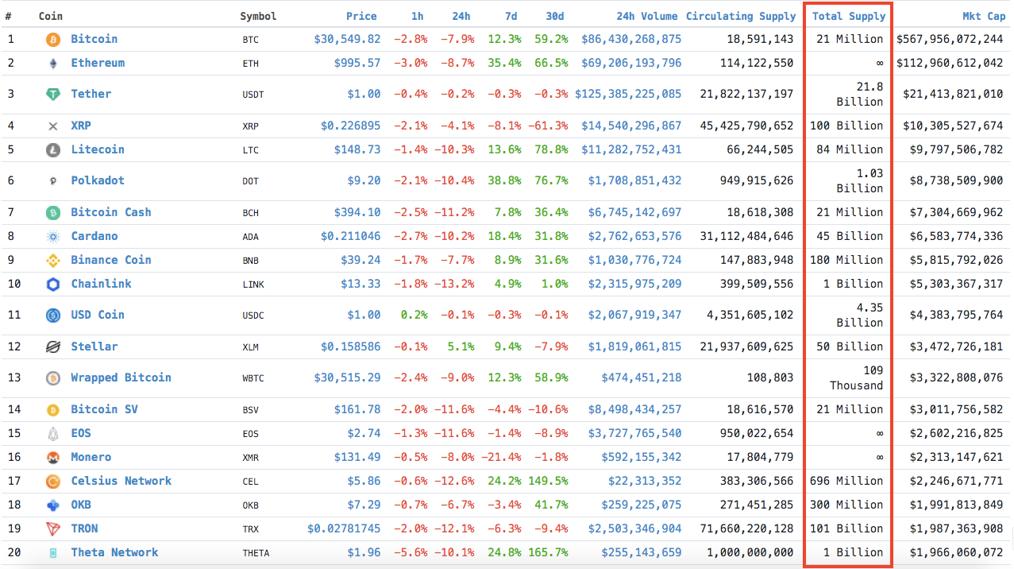Click Tether 24h volume $125,385,225,085

(x=628, y=94)
